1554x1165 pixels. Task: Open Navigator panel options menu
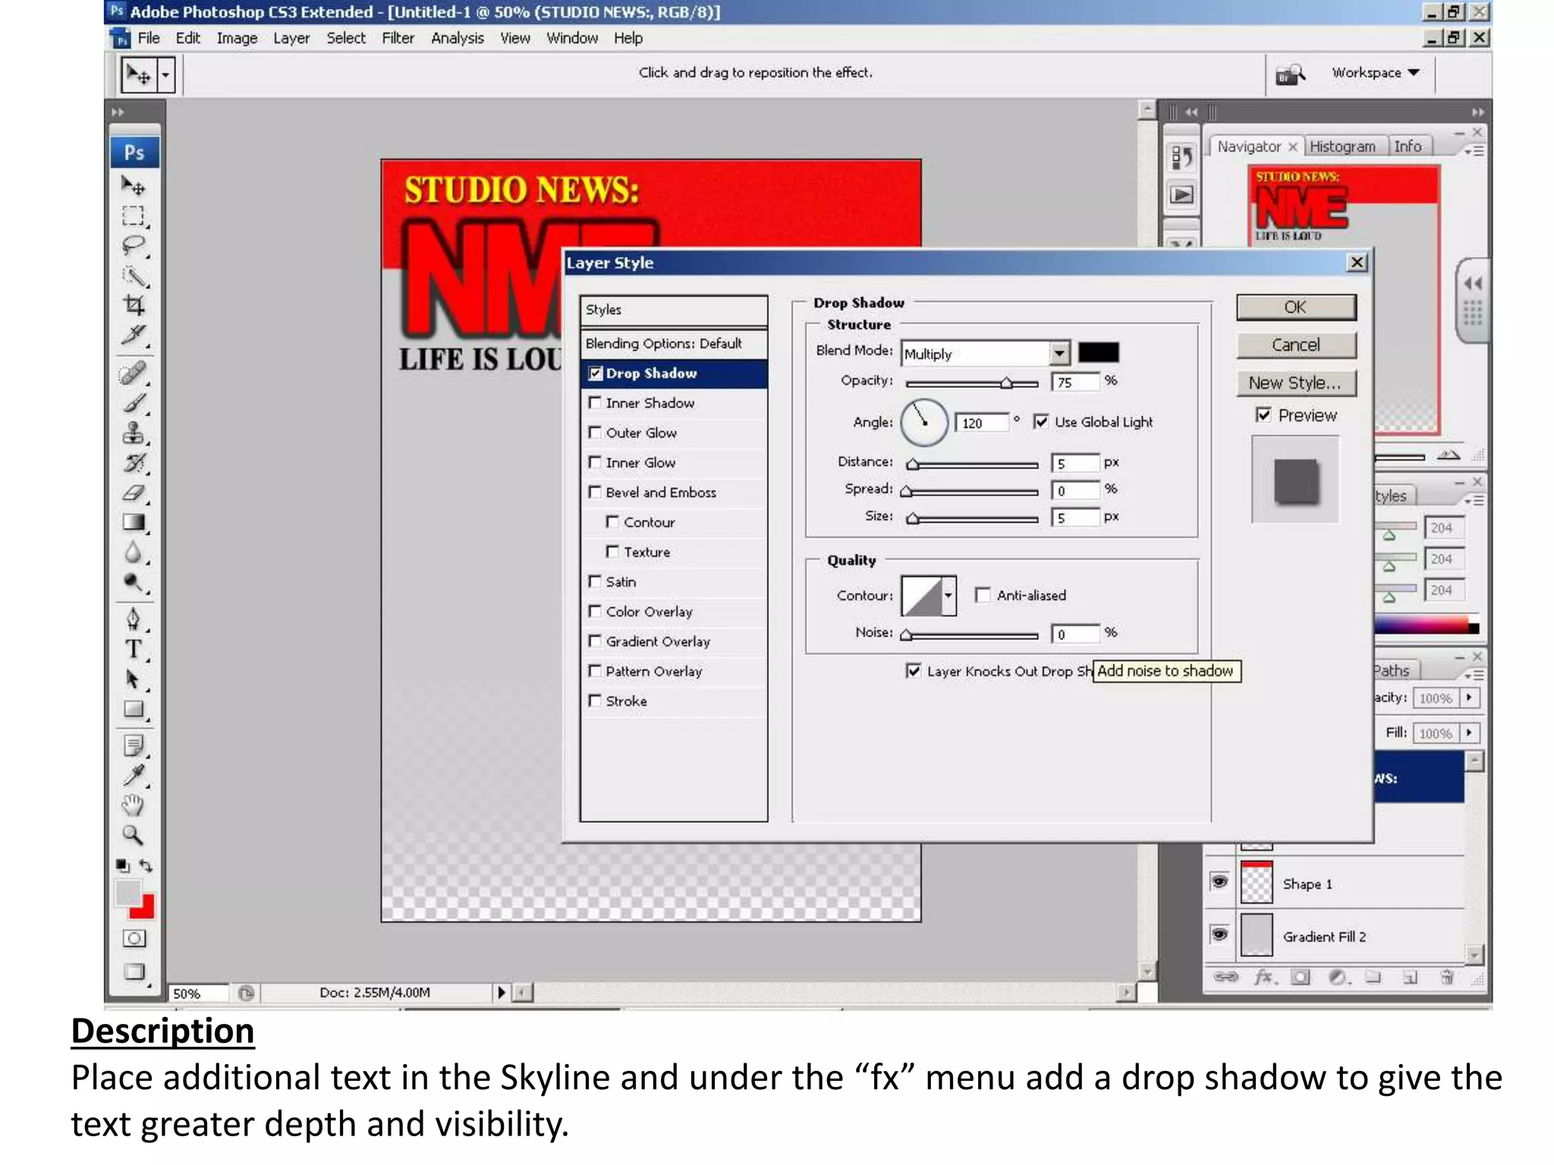click(x=1474, y=152)
